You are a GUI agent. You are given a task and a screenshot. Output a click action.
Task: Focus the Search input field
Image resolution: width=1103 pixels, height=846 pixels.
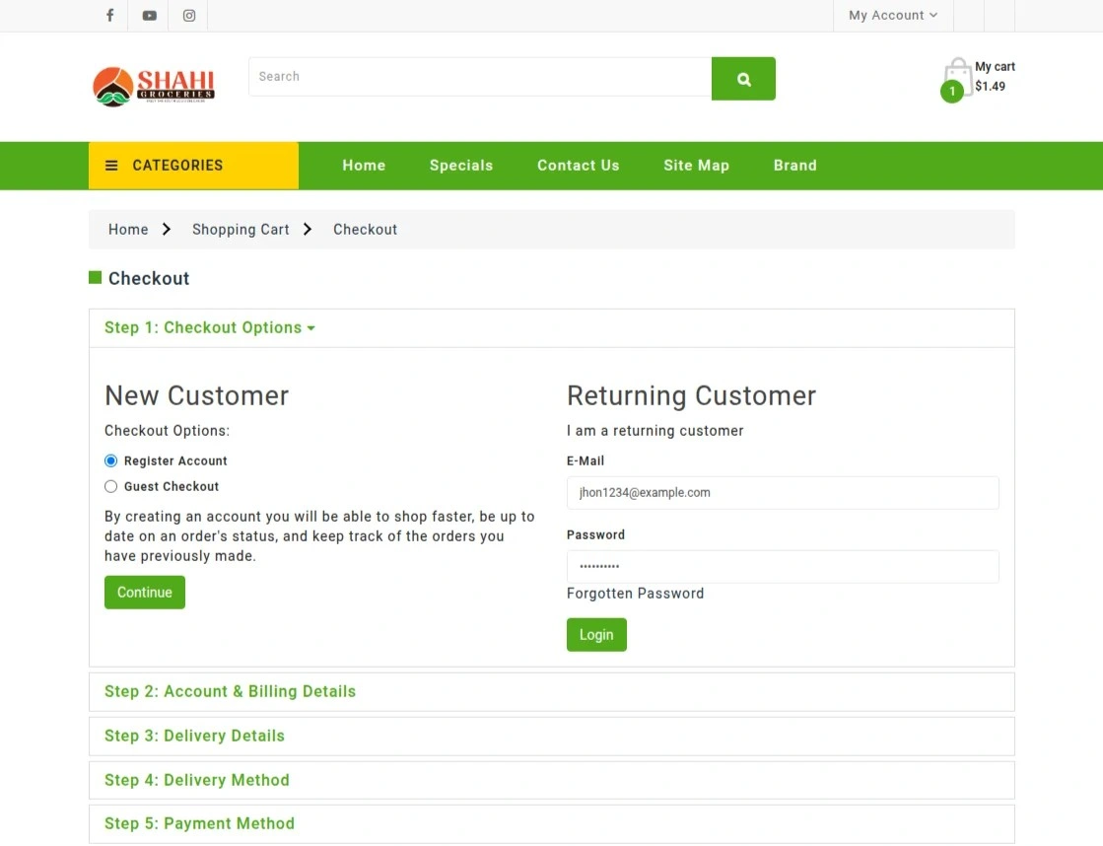pyautogui.click(x=480, y=77)
